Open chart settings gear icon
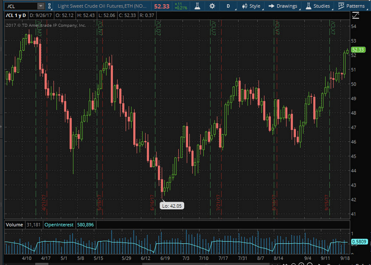This screenshot has height=265, width=371. point(212,6)
